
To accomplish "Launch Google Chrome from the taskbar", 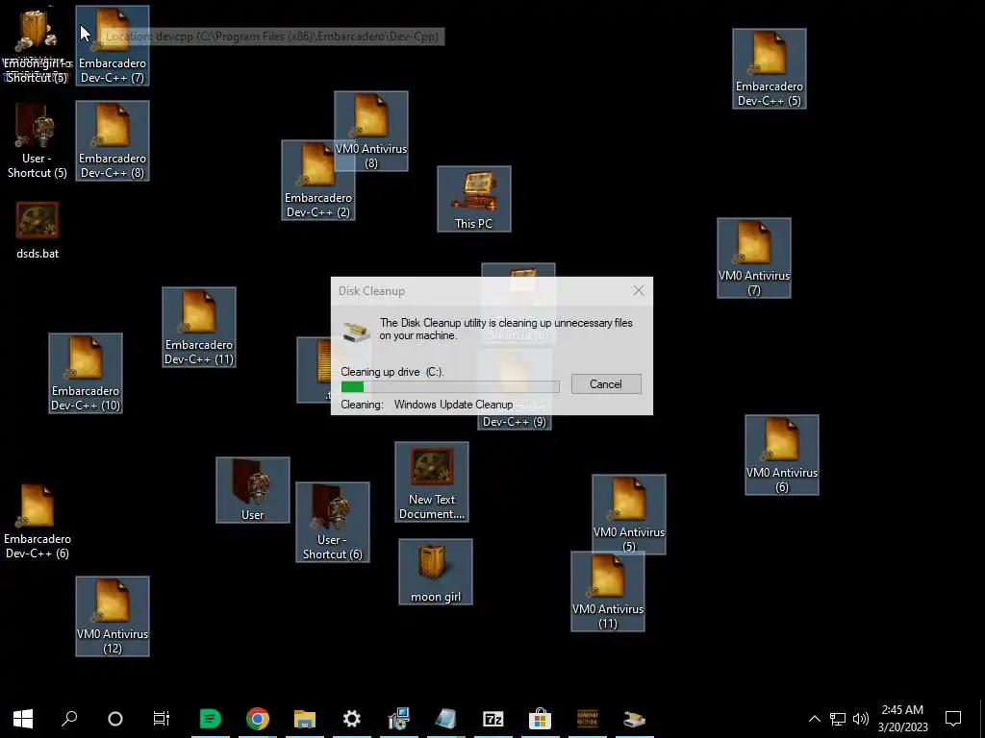I will click(258, 719).
